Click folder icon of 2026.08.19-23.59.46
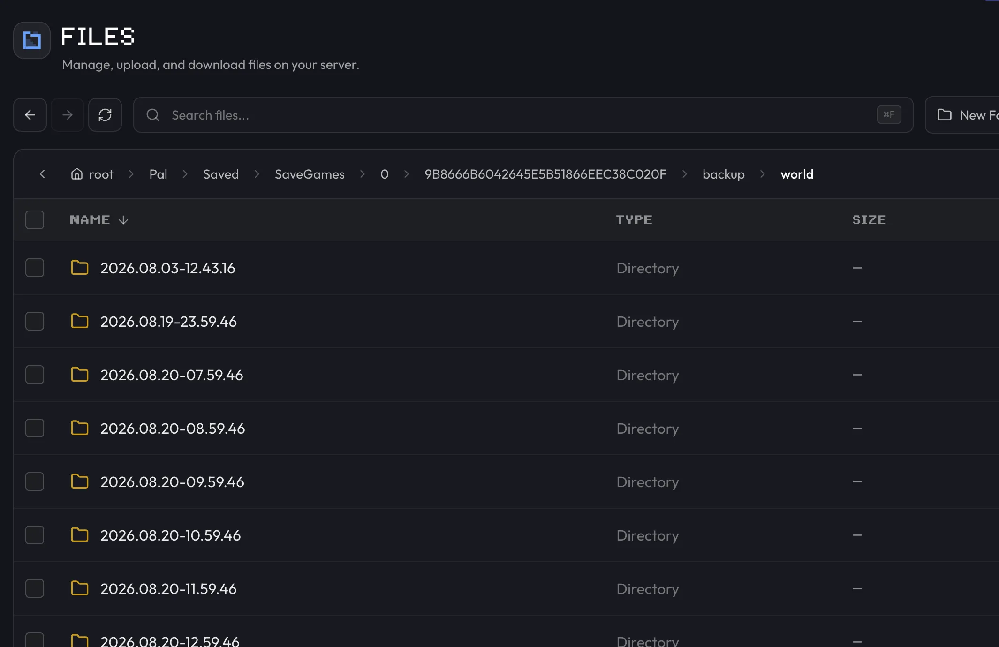Screen dimensions: 999x647 coord(80,321)
